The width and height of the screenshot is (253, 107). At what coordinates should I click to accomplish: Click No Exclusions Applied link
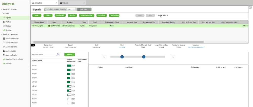tap(196, 47)
